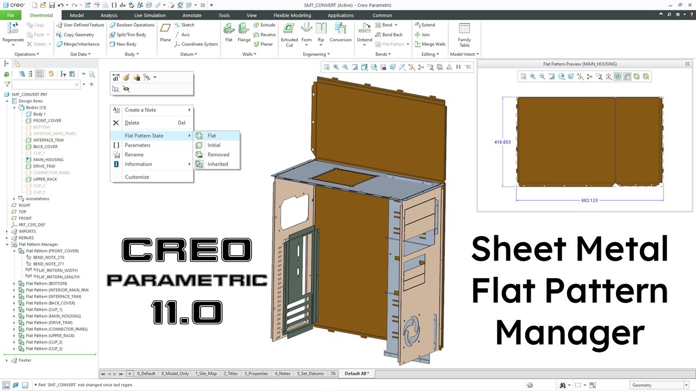Click the Extrude wall tool

click(264, 25)
